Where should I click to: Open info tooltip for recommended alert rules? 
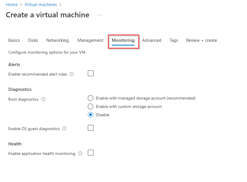[71, 74]
